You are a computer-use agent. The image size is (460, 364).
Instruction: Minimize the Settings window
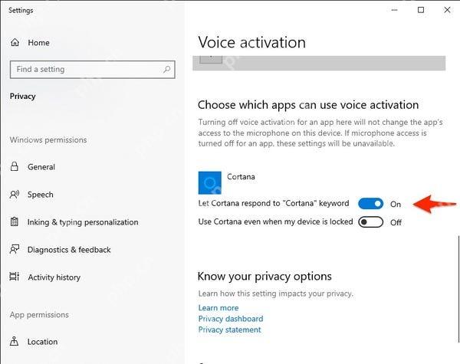tap(394, 10)
